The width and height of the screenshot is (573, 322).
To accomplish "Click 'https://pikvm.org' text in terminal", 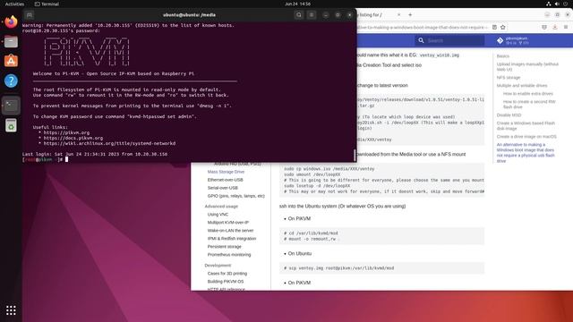I will pos(66,132).
